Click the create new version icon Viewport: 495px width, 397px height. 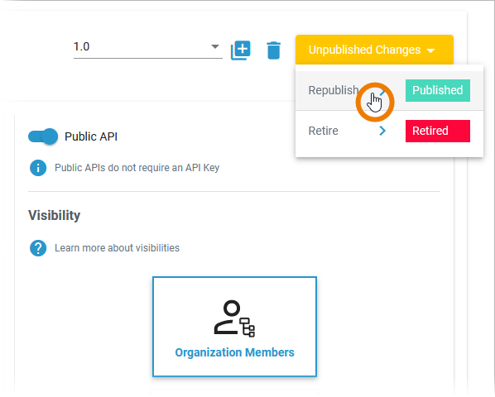coord(241,50)
